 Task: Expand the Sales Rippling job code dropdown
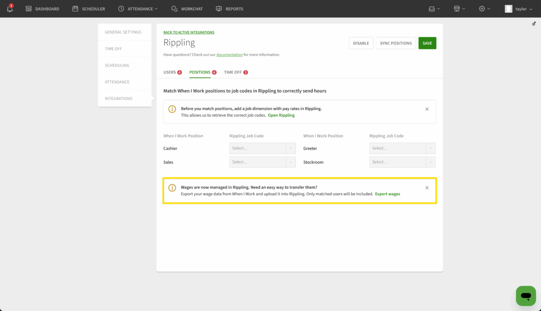[262, 162]
